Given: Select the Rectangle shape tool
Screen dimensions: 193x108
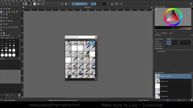Looking at the screenshot, I should click(7, 12).
